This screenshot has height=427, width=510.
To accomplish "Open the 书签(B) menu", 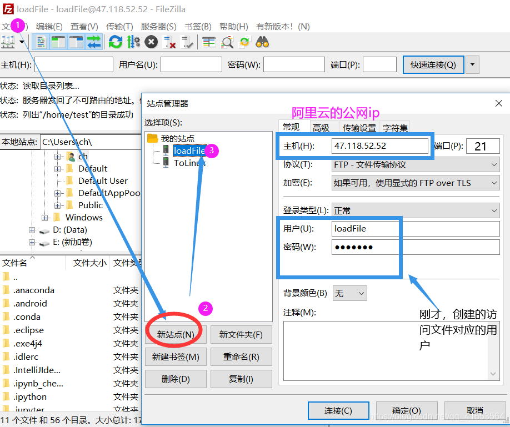I will [x=198, y=26].
